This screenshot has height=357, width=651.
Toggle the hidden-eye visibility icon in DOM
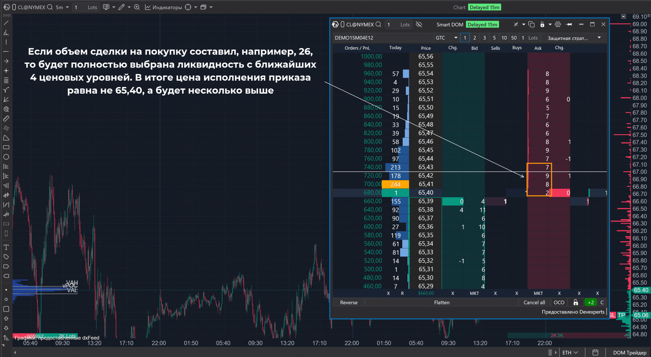click(x=419, y=24)
